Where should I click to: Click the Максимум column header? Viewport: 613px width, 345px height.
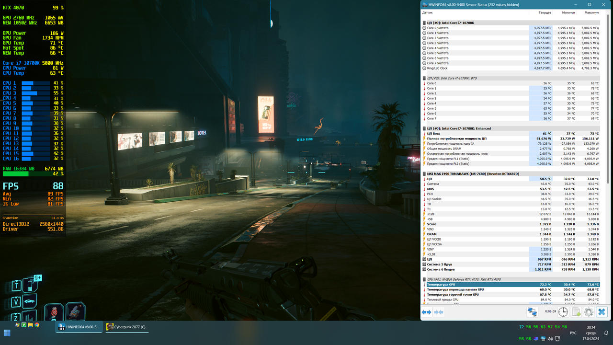pos(591,13)
